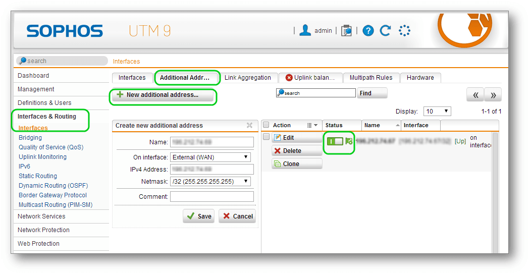Sort by the Name column header
The width and height of the screenshot is (530, 275).
[x=381, y=125]
